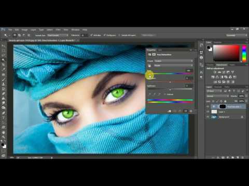This screenshot has height=186, width=249.
Task: Click the clip to layer icon at Properties bottom
Action: [x=170, y=111]
